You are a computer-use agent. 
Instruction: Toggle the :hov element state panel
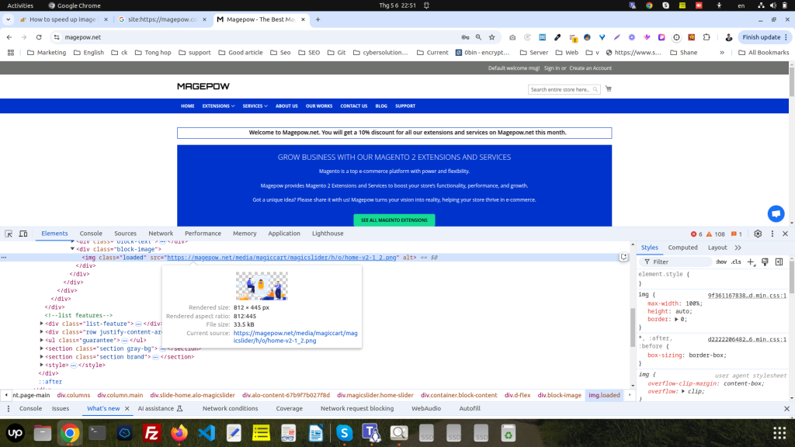pyautogui.click(x=721, y=262)
